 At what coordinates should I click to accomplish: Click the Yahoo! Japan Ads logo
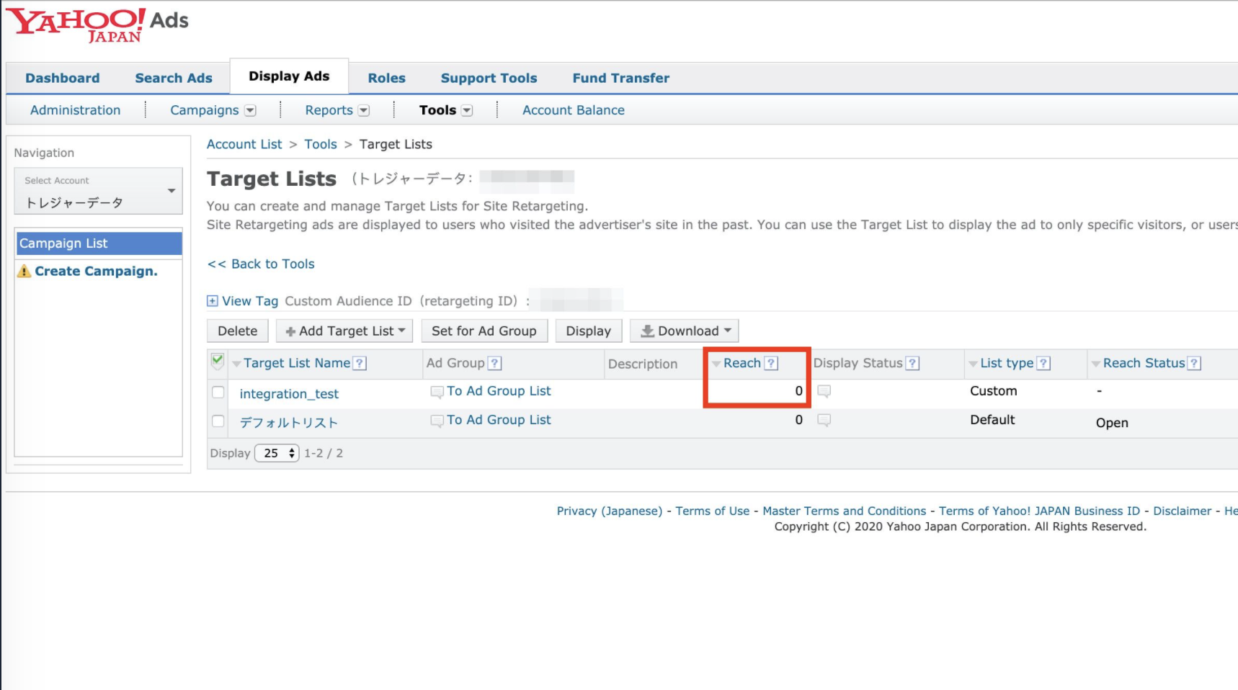pyautogui.click(x=97, y=24)
